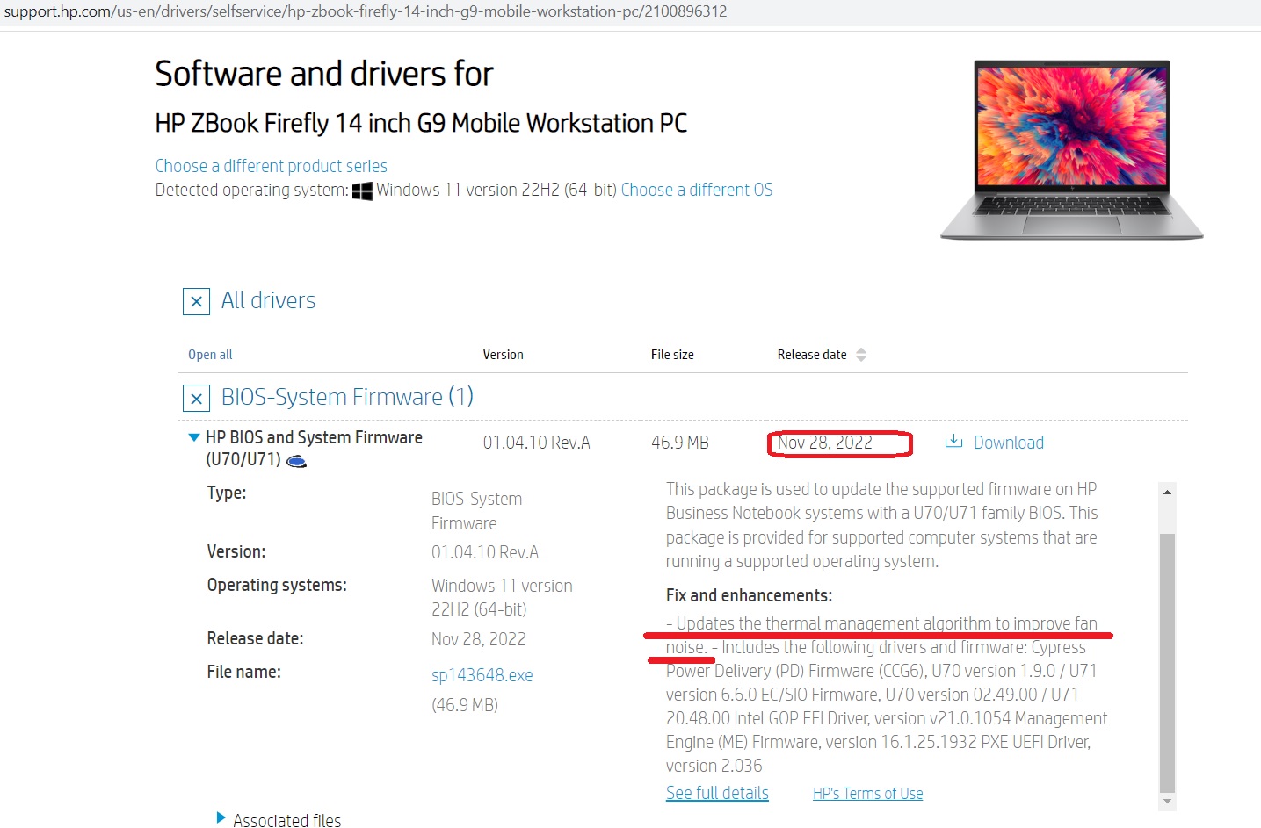The image size is (1261, 828).
Task: Click the Windows logo beside the detected operating system
Action: (x=361, y=189)
